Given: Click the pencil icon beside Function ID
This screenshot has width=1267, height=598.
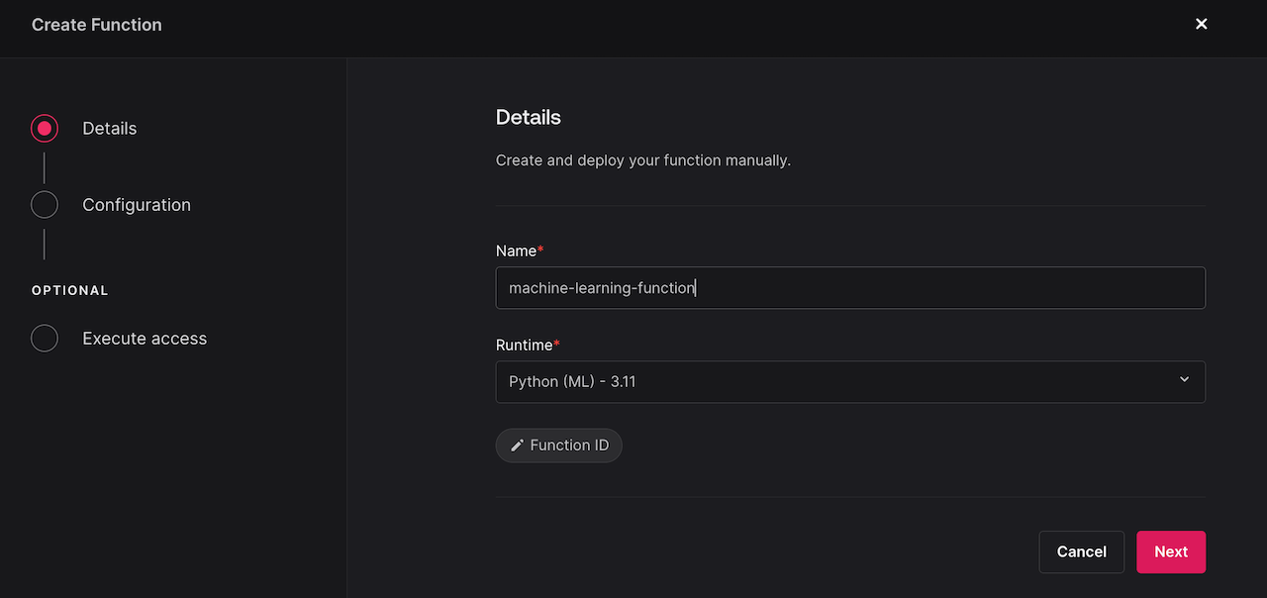Looking at the screenshot, I should (x=517, y=446).
